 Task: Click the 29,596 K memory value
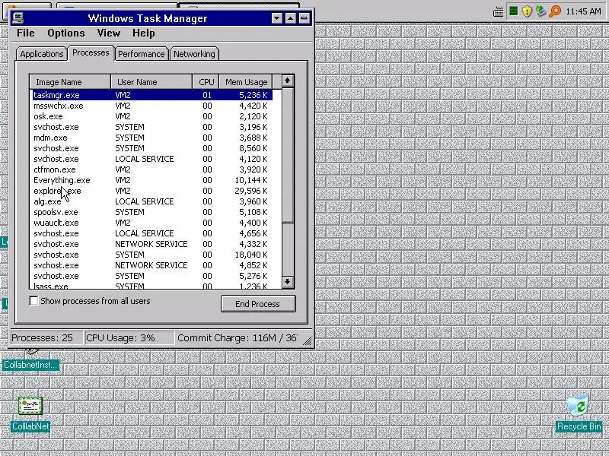(251, 191)
